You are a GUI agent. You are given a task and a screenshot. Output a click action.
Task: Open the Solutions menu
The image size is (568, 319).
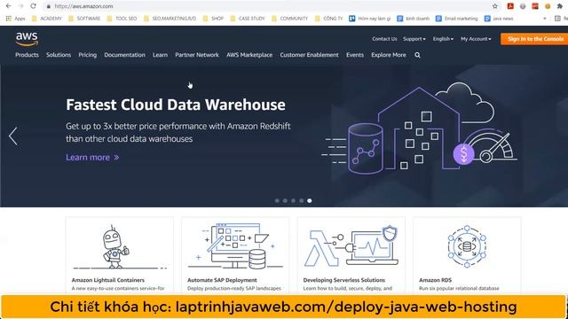59,55
